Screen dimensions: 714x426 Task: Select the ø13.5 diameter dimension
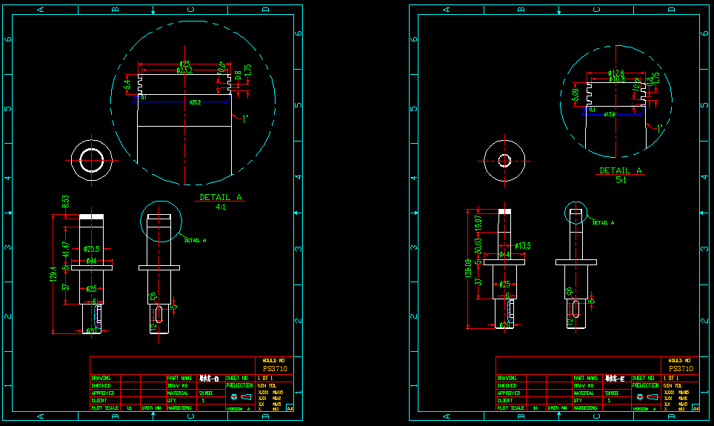pos(523,246)
